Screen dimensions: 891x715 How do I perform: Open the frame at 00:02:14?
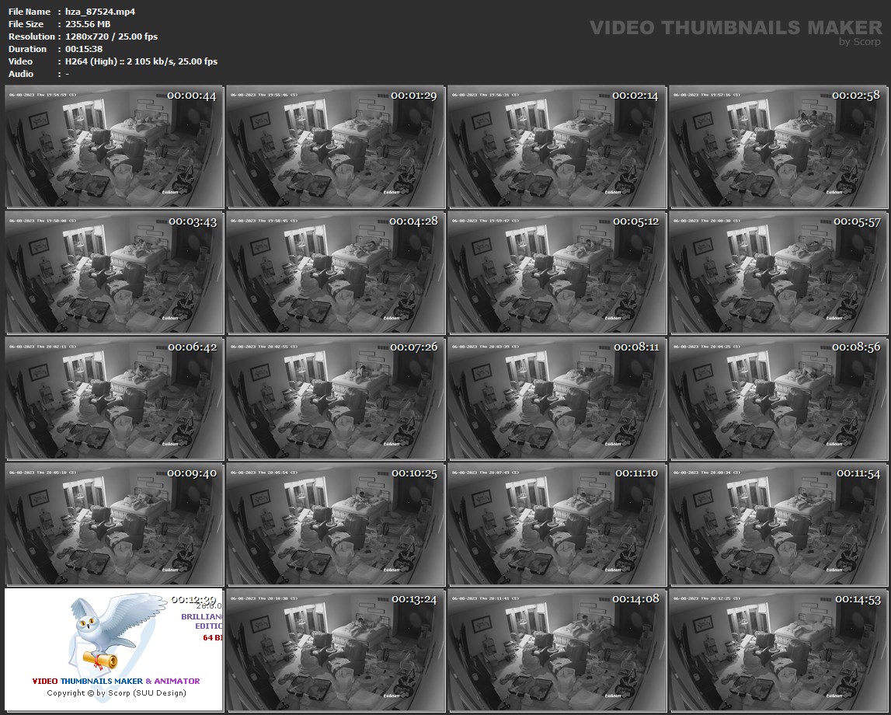pyautogui.click(x=557, y=147)
